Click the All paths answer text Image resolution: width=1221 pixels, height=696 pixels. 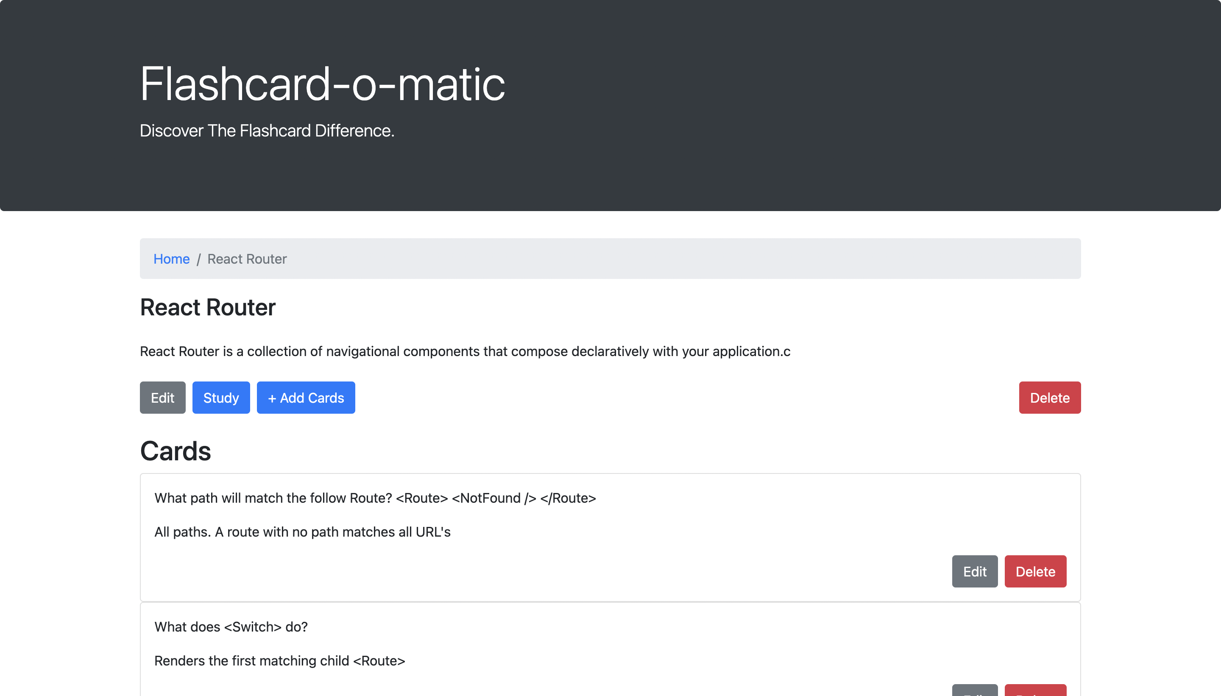pos(302,532)
